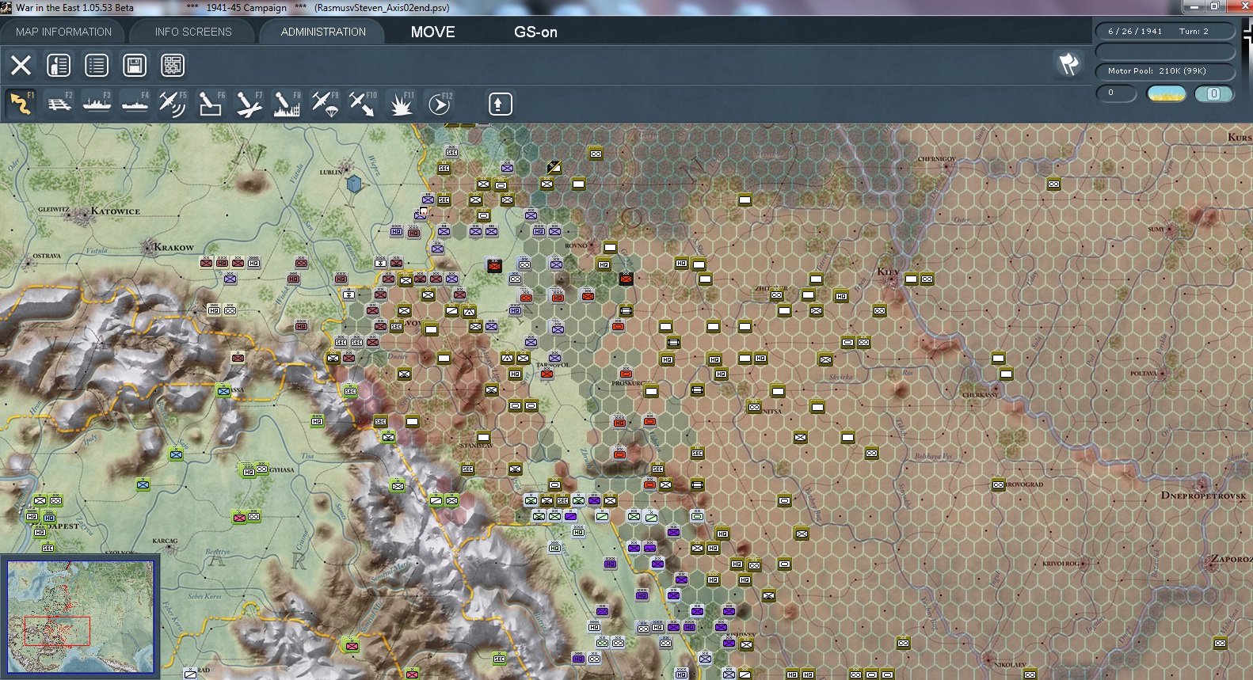Viewport: 1253px width, 680px height.
Task: Click the Sumy city label
Action: 1156,230
